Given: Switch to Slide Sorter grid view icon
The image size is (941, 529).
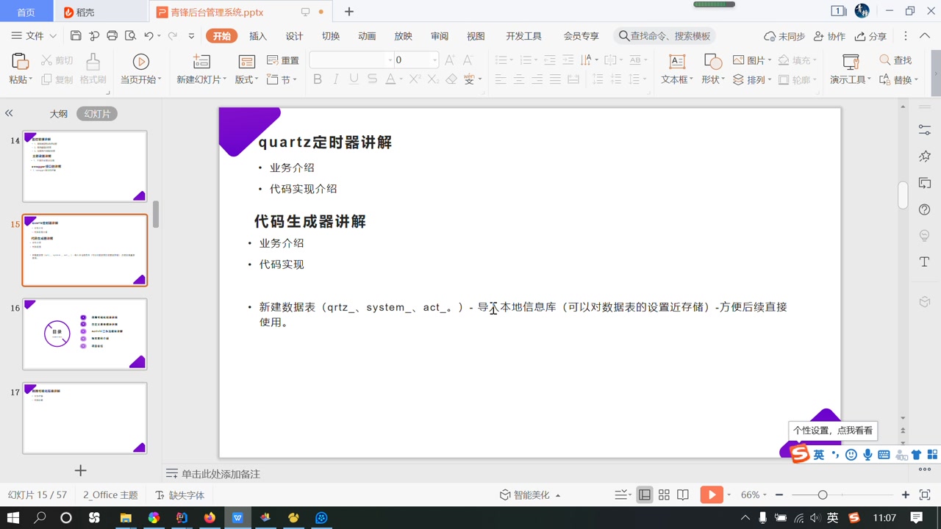Looking at the screenshot, I should [x=664, y=495].
